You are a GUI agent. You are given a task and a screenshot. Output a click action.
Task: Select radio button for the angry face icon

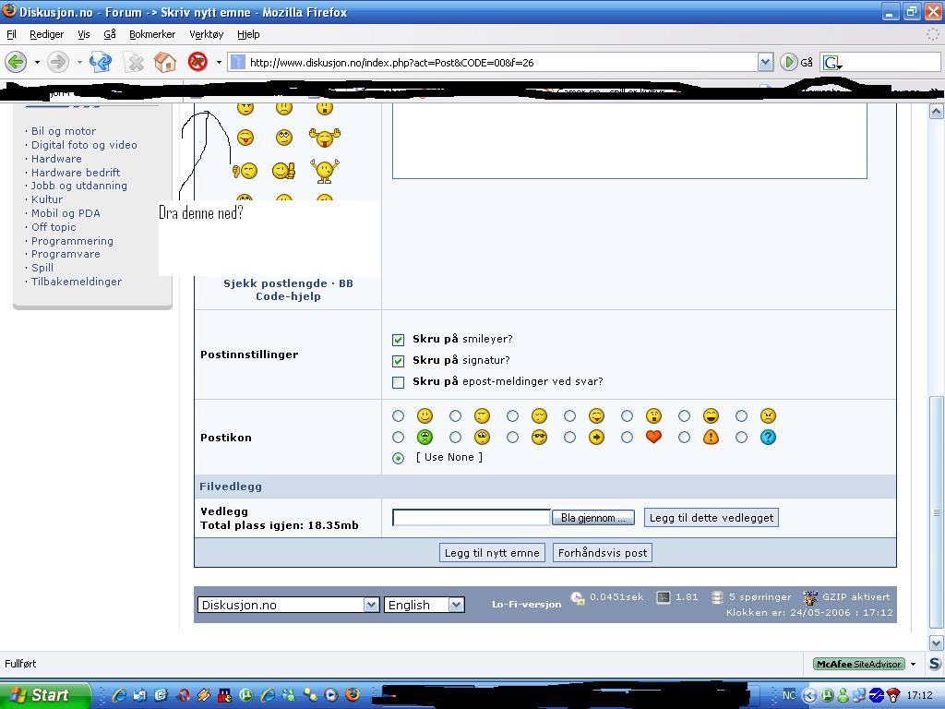coord(741,415)
